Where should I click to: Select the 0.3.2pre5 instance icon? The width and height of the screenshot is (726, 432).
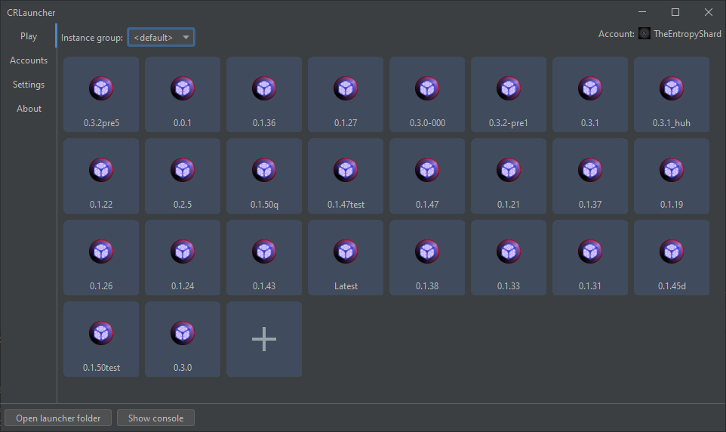[101, 88]
